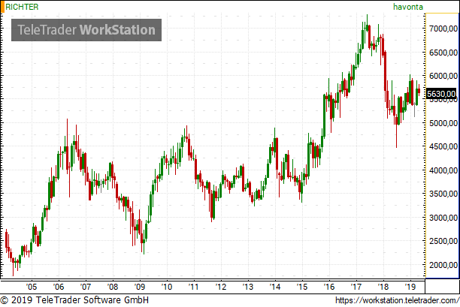The width and height of the screenshot is (460, 307).
Task: Click the RICHTER symbol label
Action: tap(22, 7)
